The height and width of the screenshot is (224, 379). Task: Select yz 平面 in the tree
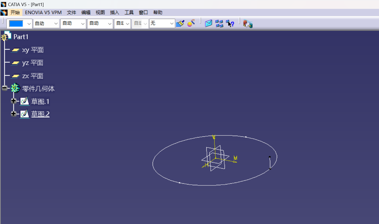point(33,63)
